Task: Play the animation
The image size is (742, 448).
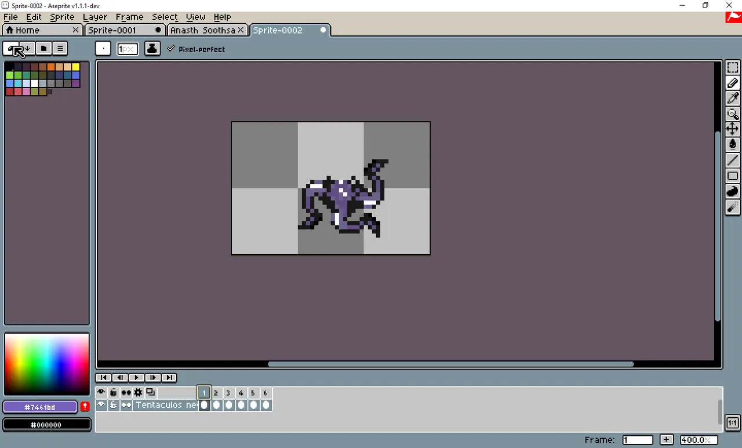Action: pyautogui.click(x=136, y=378)
